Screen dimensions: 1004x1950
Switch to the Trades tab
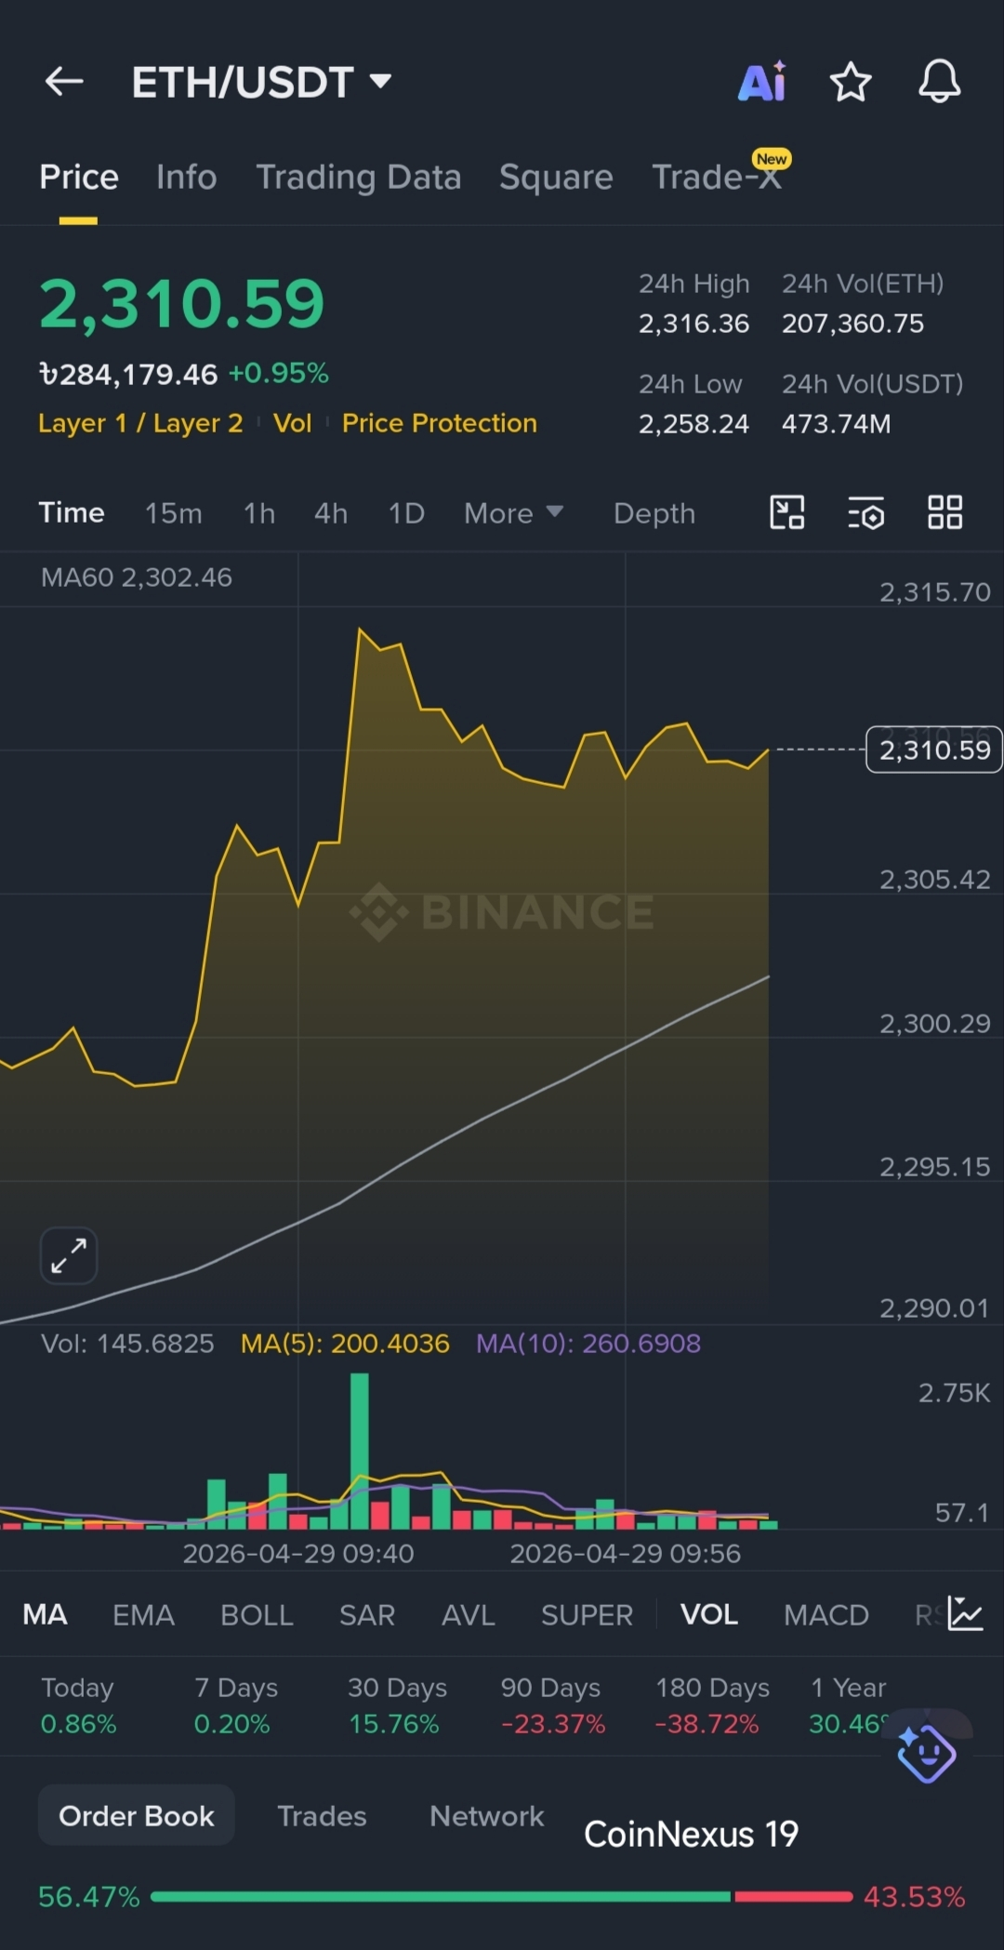coord(322,1815)
